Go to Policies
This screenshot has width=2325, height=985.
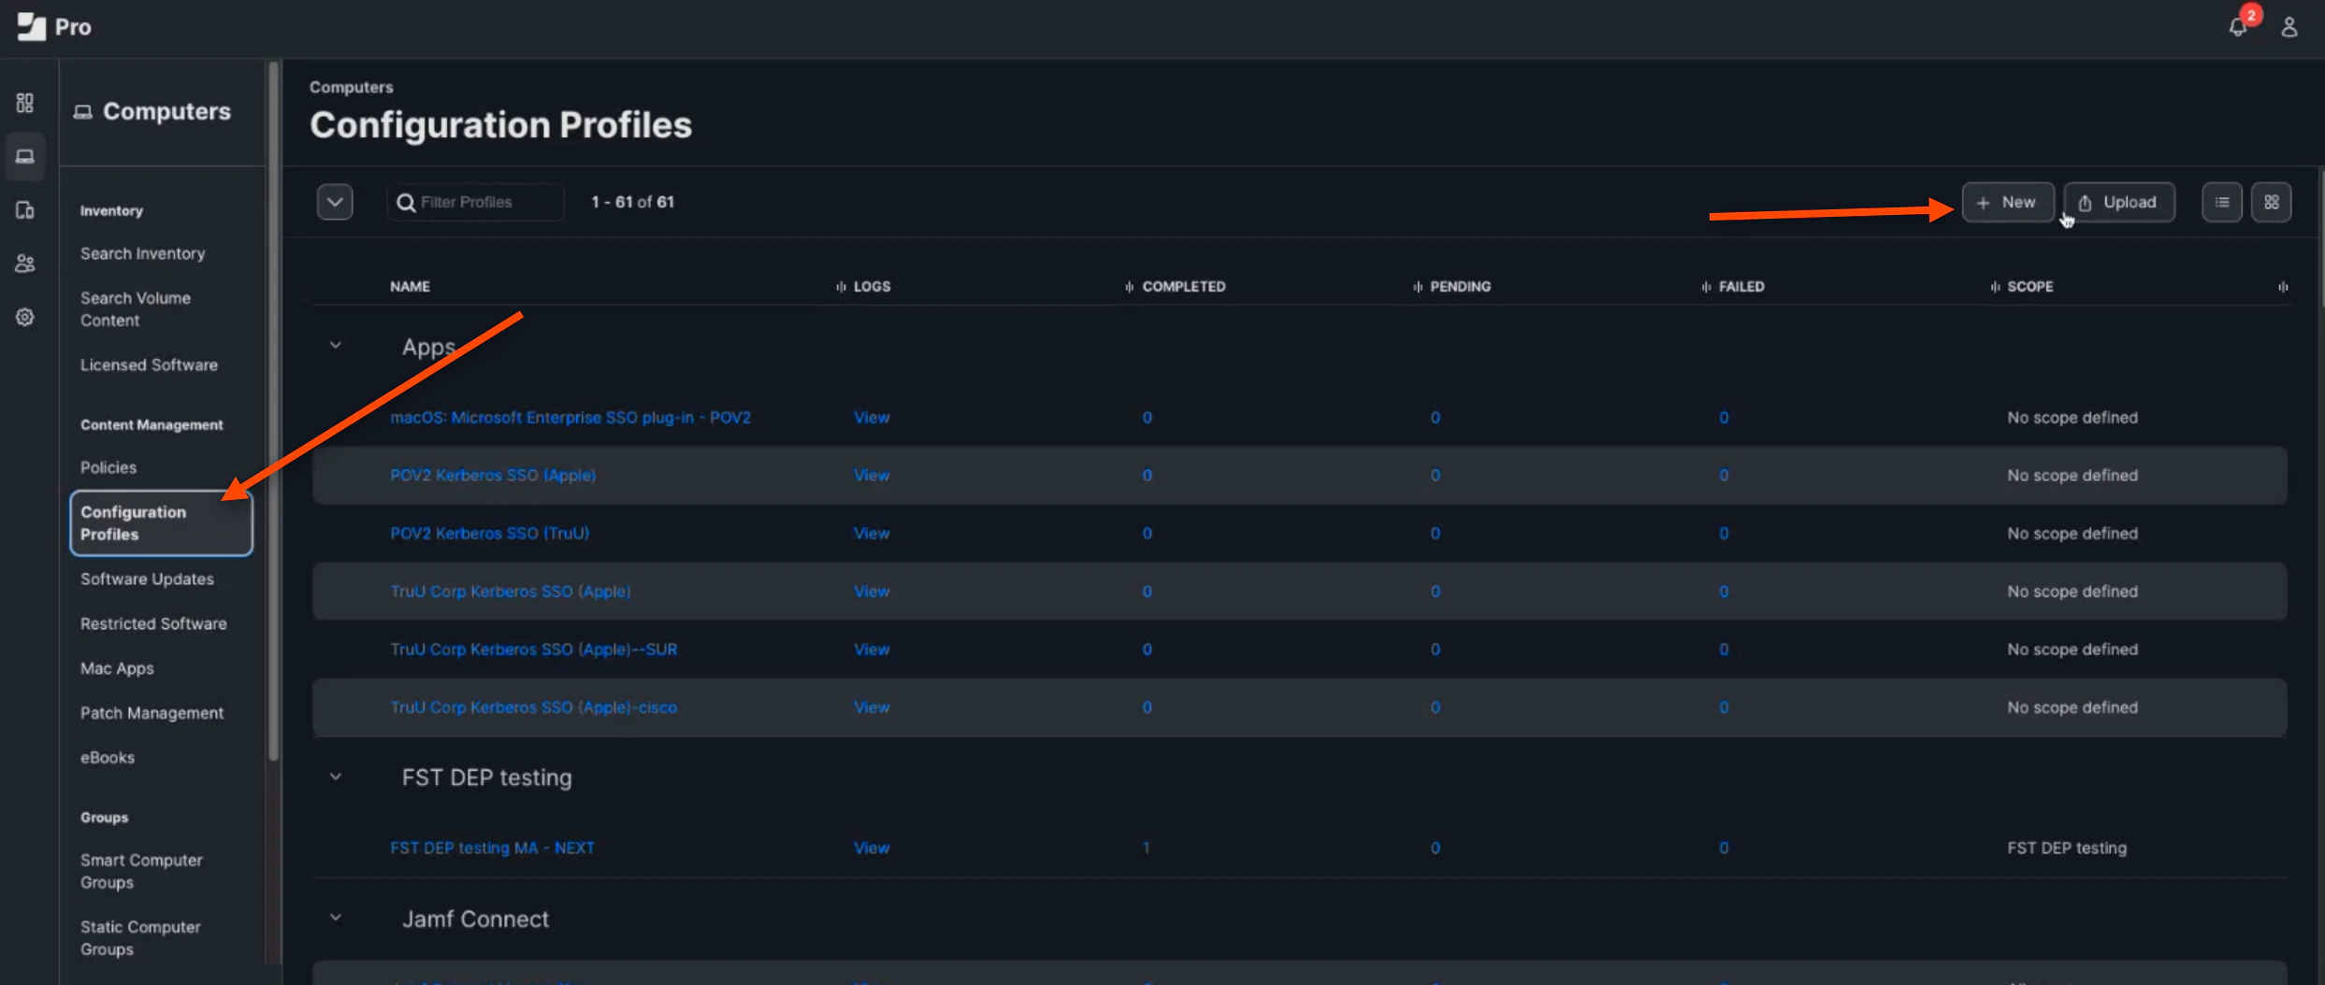[108, 467]
